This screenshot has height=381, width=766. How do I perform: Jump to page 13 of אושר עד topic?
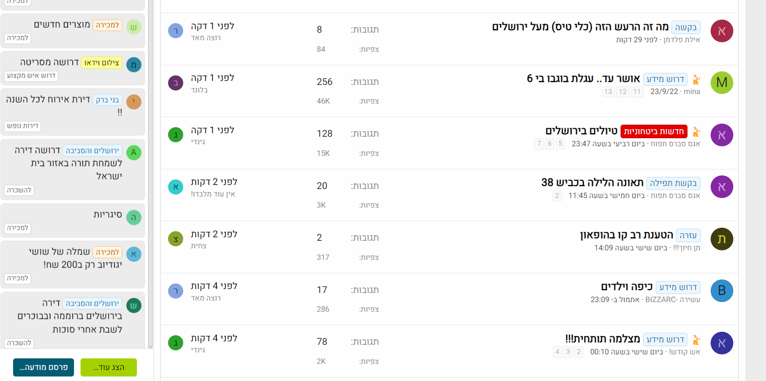click(x=608, y=91)
